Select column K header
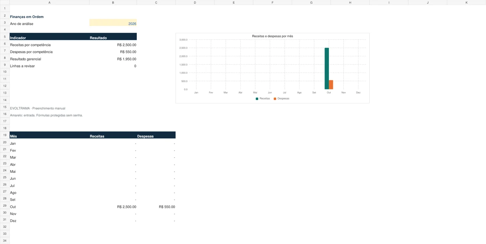 point(467,2)
